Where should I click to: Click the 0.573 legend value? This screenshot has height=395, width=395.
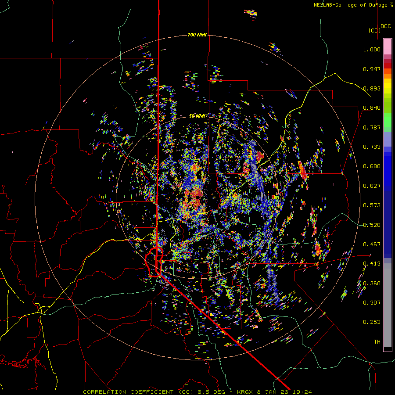pos(372,205)
